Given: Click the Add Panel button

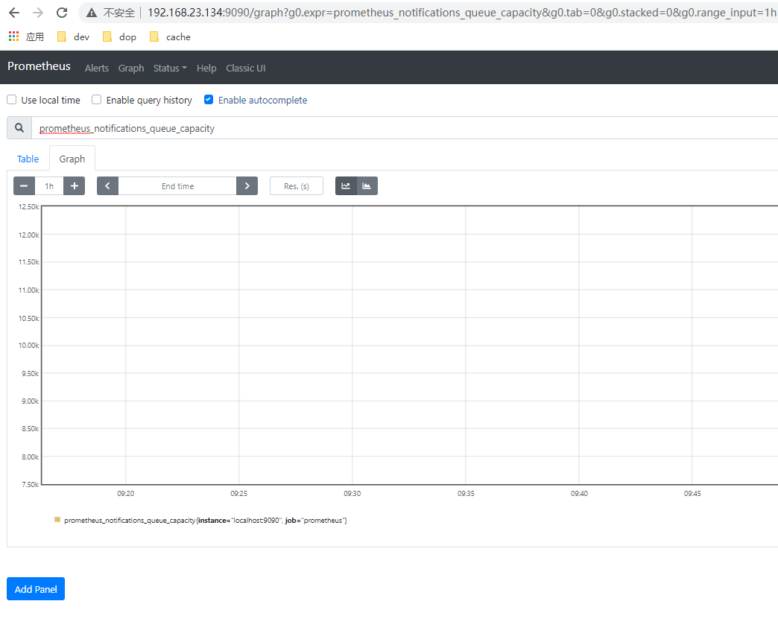Looking at the screenshot, I should pyautogui.click(x=35, y=588).
